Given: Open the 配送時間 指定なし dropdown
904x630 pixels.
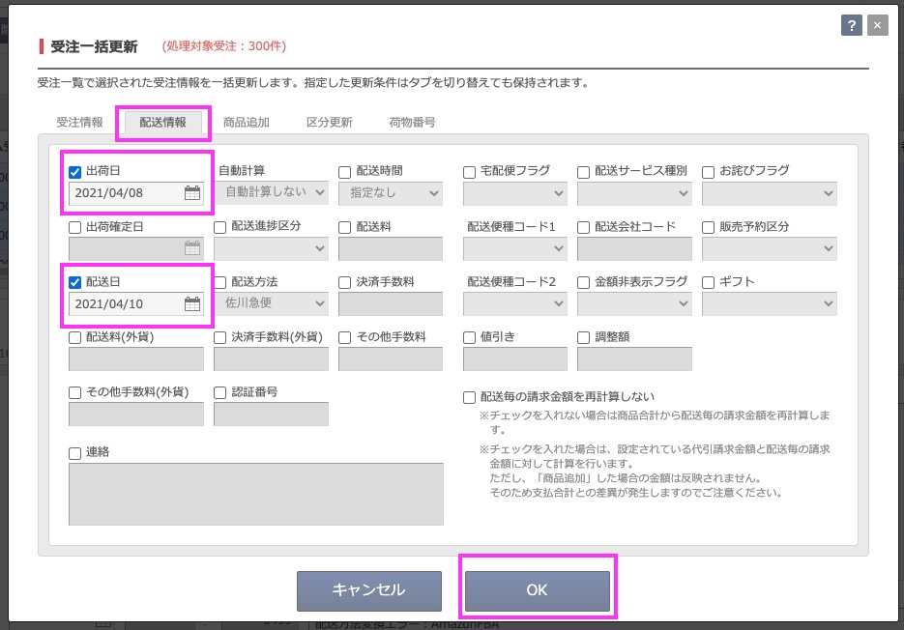Looking at the screenshot, I should tap(390, 192).
